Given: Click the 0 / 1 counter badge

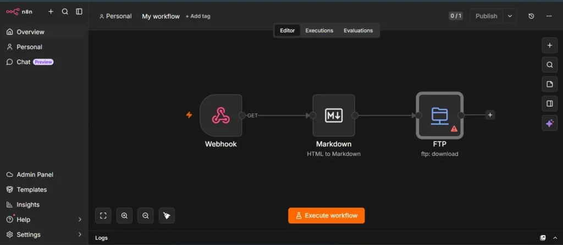Looking at the screenshot, I should coord(456,16).
